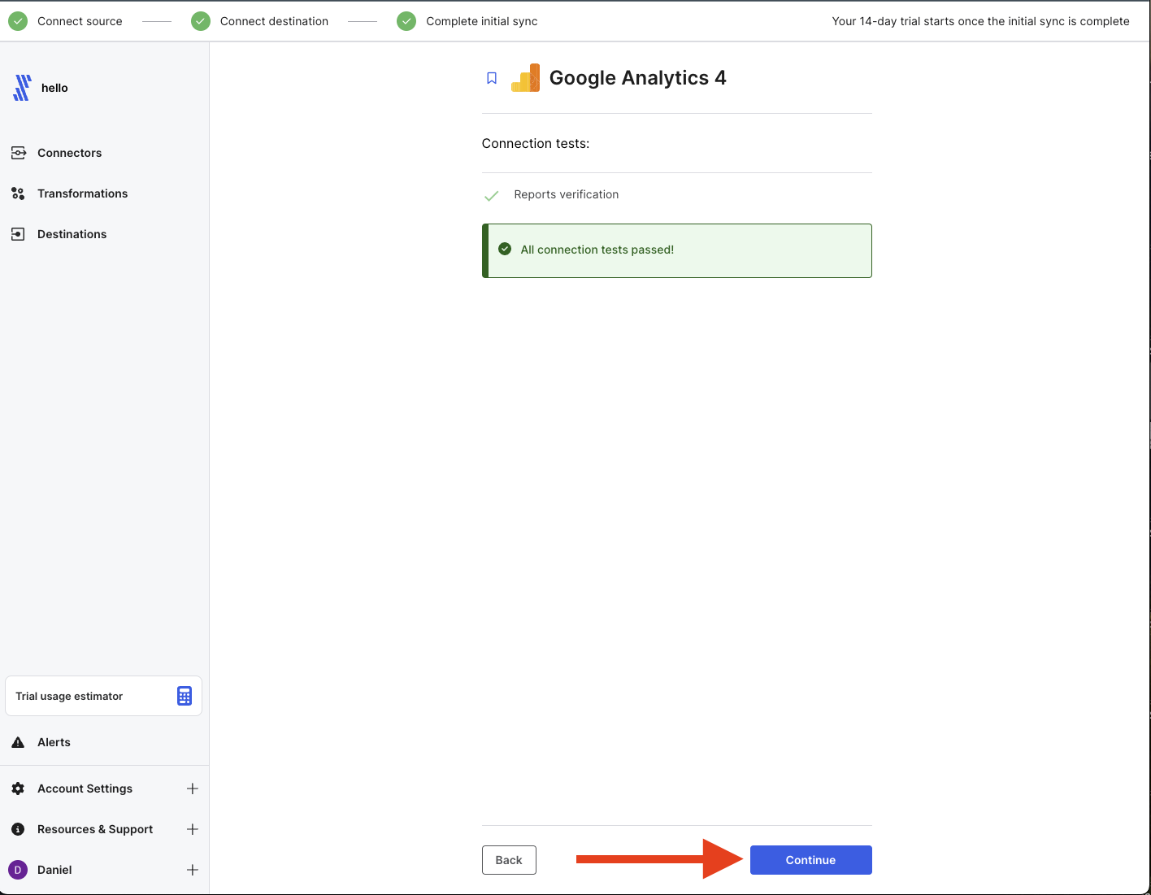Click the Account Settings gear icon
Screen dimensions: 1151x895
click(x=18, y=789)
